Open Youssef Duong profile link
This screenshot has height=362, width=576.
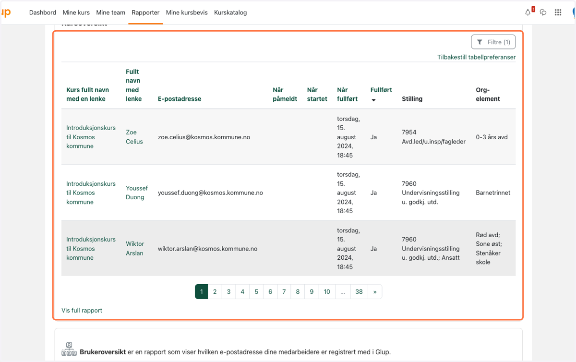pyautogui.click(x=136, y=193)
